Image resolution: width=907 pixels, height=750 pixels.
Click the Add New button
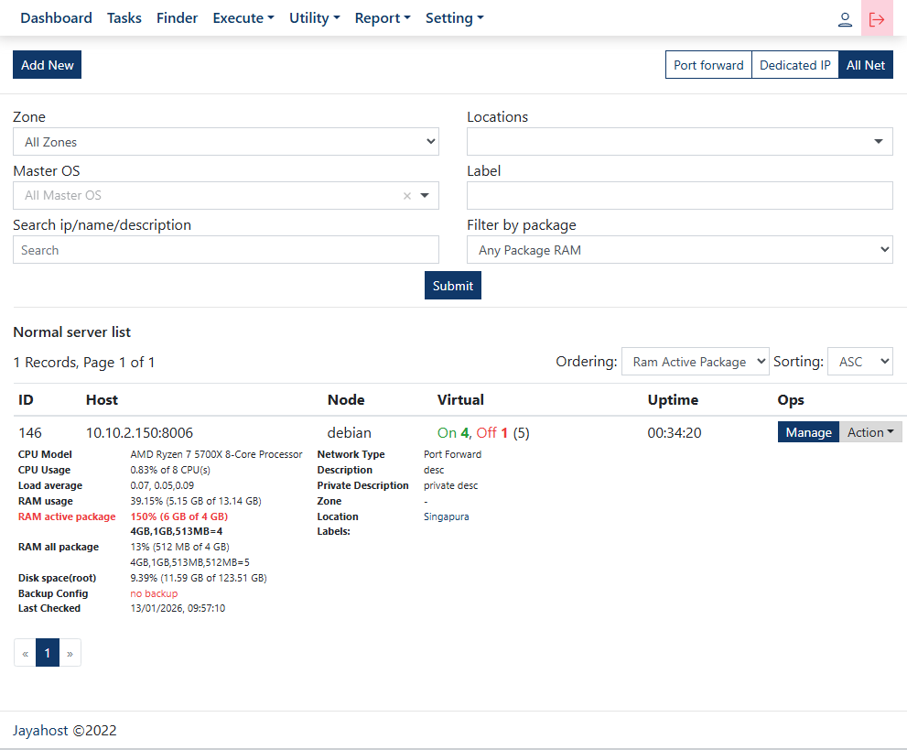click(x=47, y=64)
